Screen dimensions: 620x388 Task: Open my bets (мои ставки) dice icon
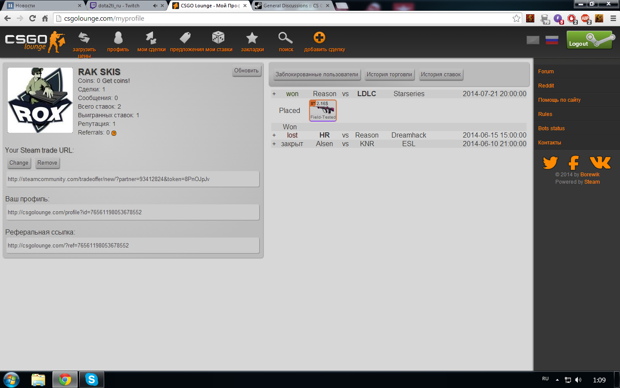(x=218, y=38)
